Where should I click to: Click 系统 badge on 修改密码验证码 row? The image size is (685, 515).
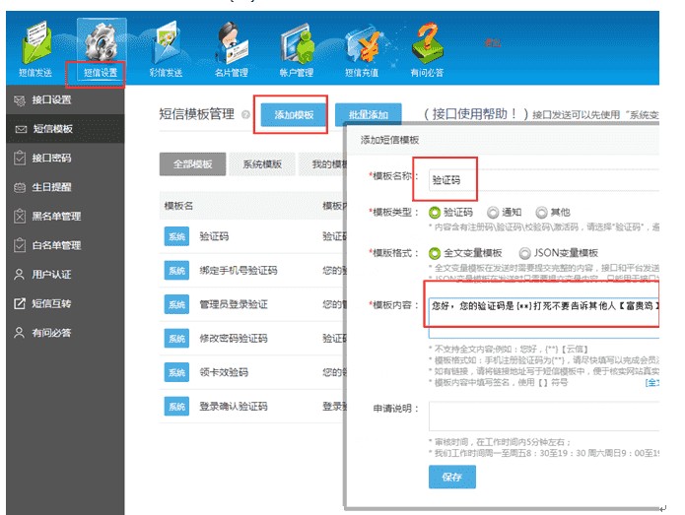pos(177,339)
